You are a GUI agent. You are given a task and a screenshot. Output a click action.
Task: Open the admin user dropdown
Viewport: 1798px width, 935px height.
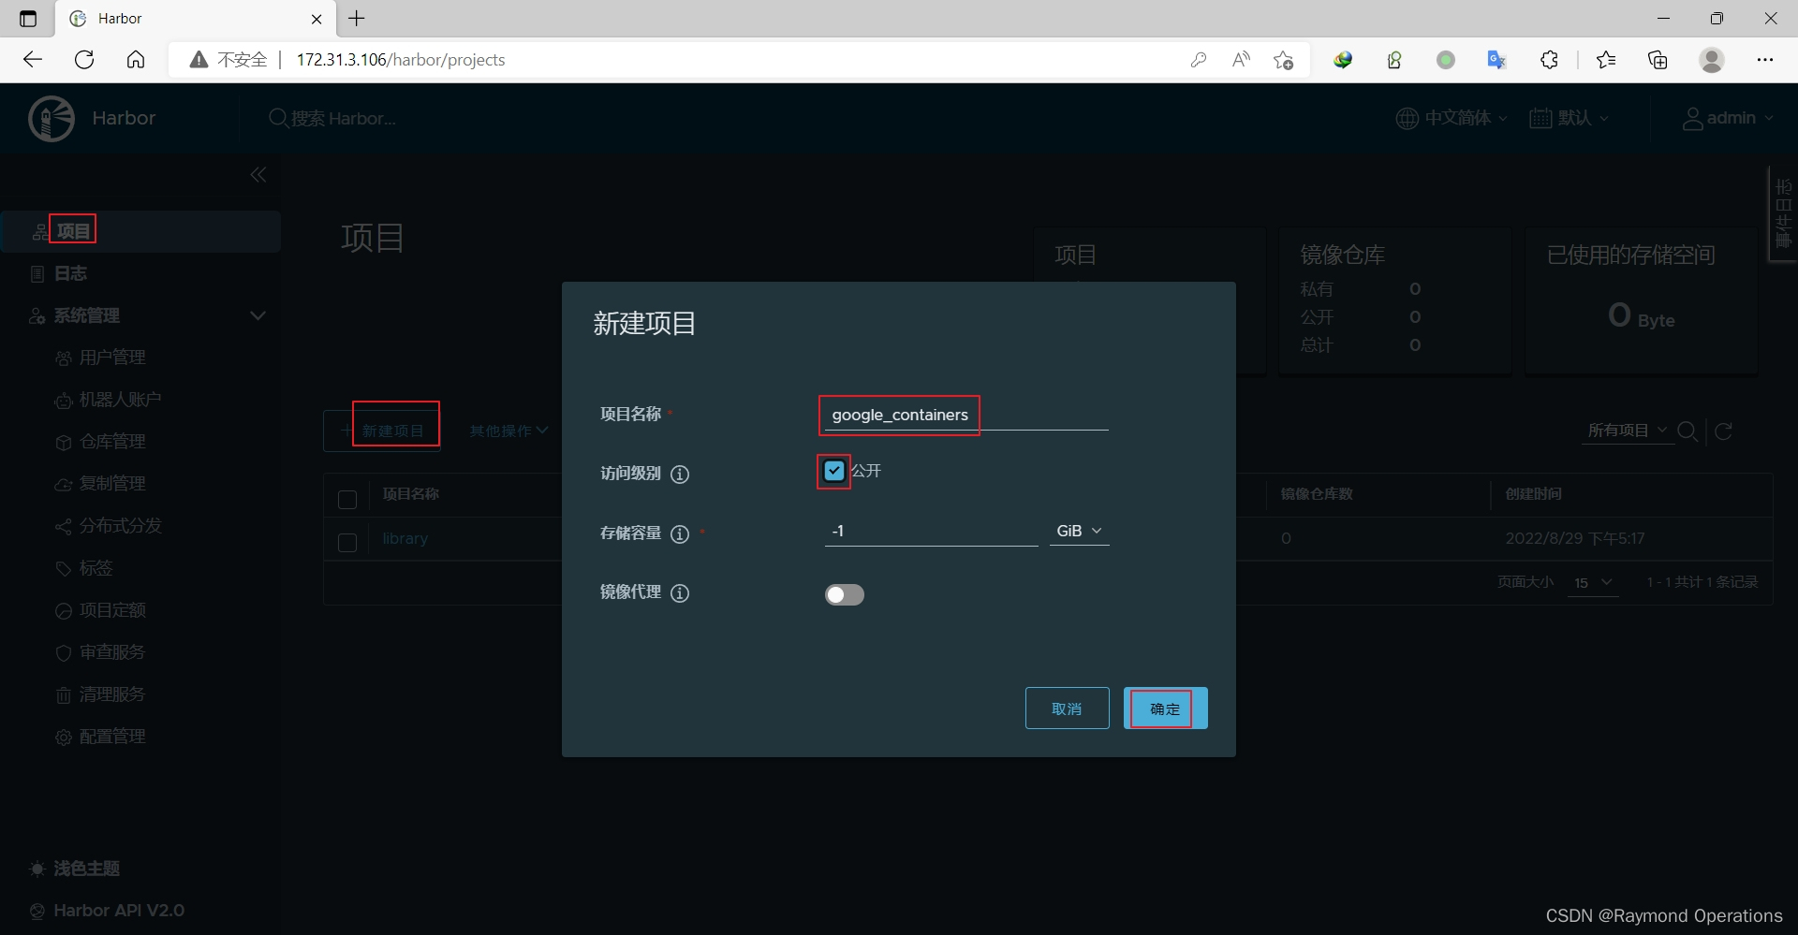(x=1729, y=118)
